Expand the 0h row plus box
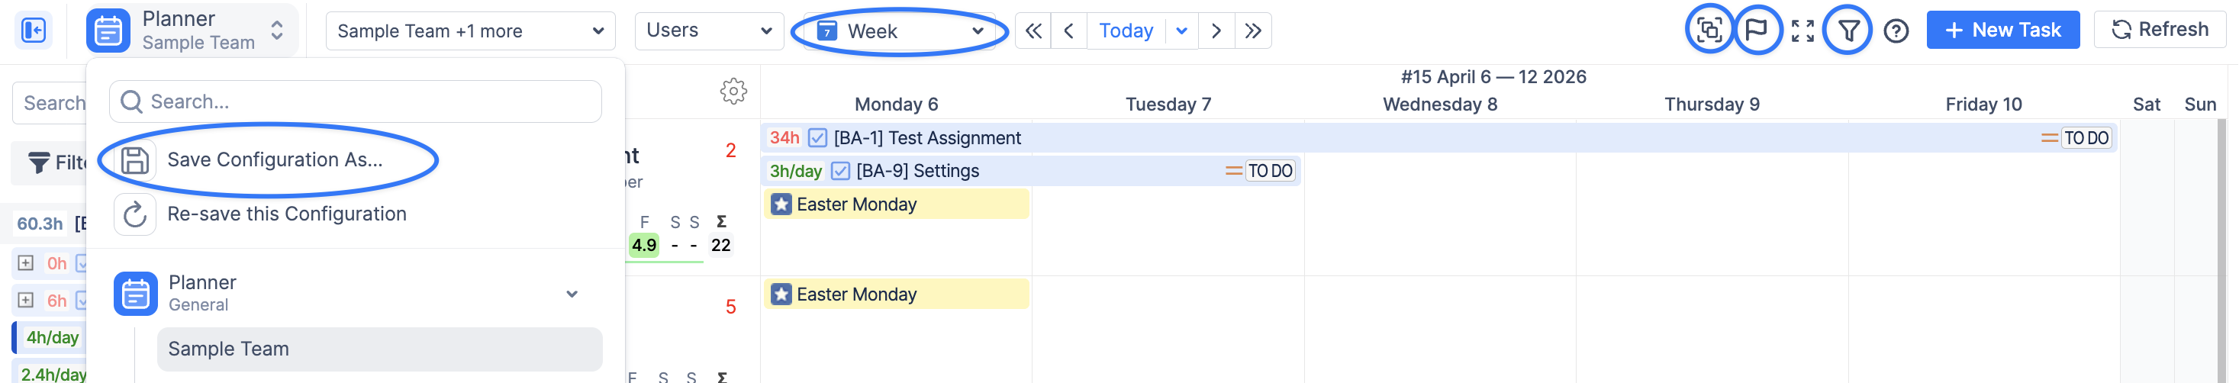Screen dimensions: 2239x383 [x=26, y=263]
